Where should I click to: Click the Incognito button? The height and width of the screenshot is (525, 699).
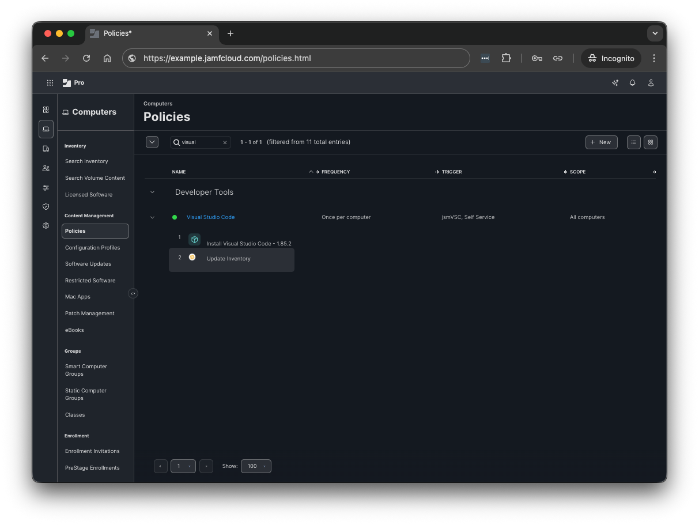point(611,58)
